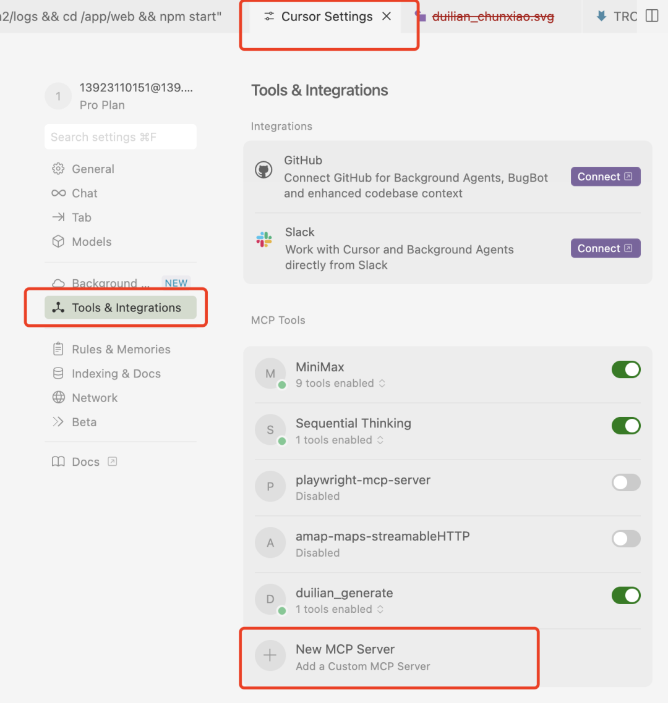The height and width of the screenshot is (703, 668).
Task: Click the playwright-mcp-server P avatar
Action: tap(270, 486)
